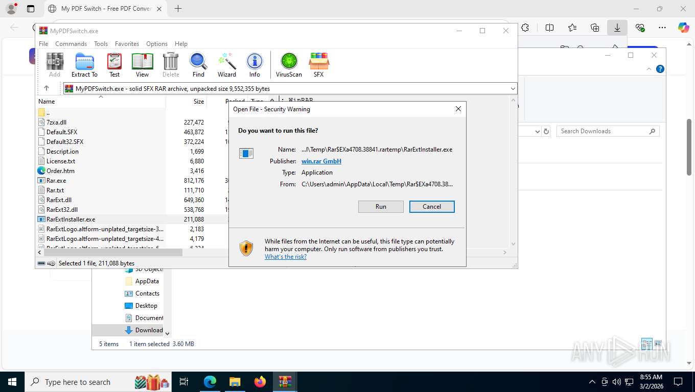
Task: Click the greyed Delete trash icon
Action: [x=171, y=65]
